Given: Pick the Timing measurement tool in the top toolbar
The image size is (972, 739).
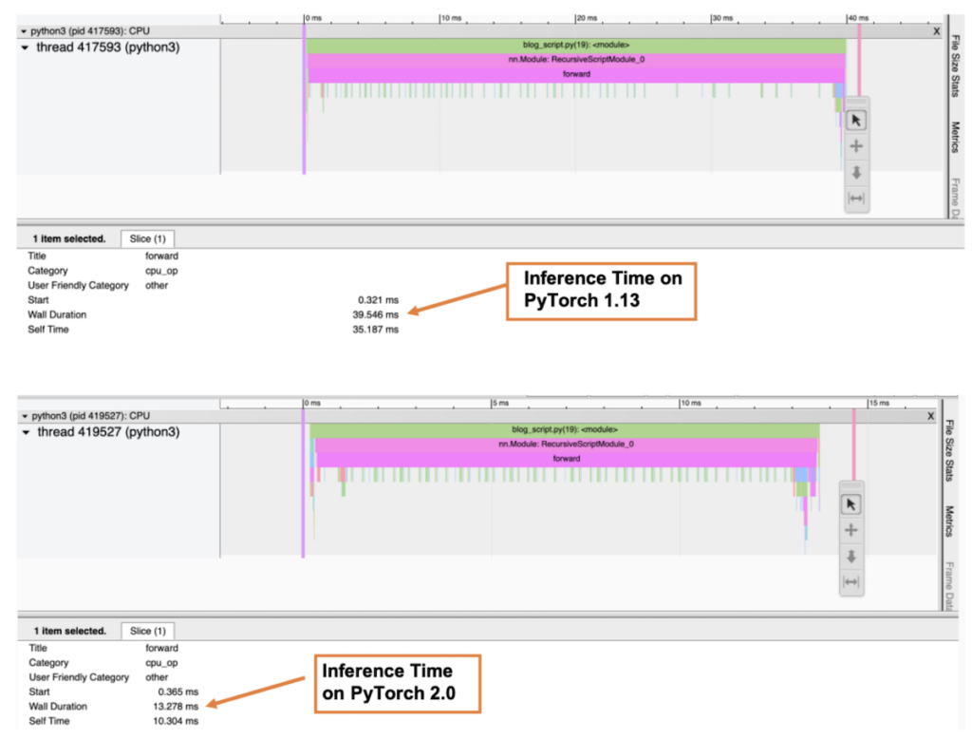Looking at the screenshot, I should point(856,199).
